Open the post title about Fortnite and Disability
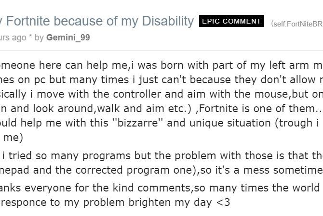Viewport: 323px width, 216px height. pyautogui.click(x=96, y=22)
